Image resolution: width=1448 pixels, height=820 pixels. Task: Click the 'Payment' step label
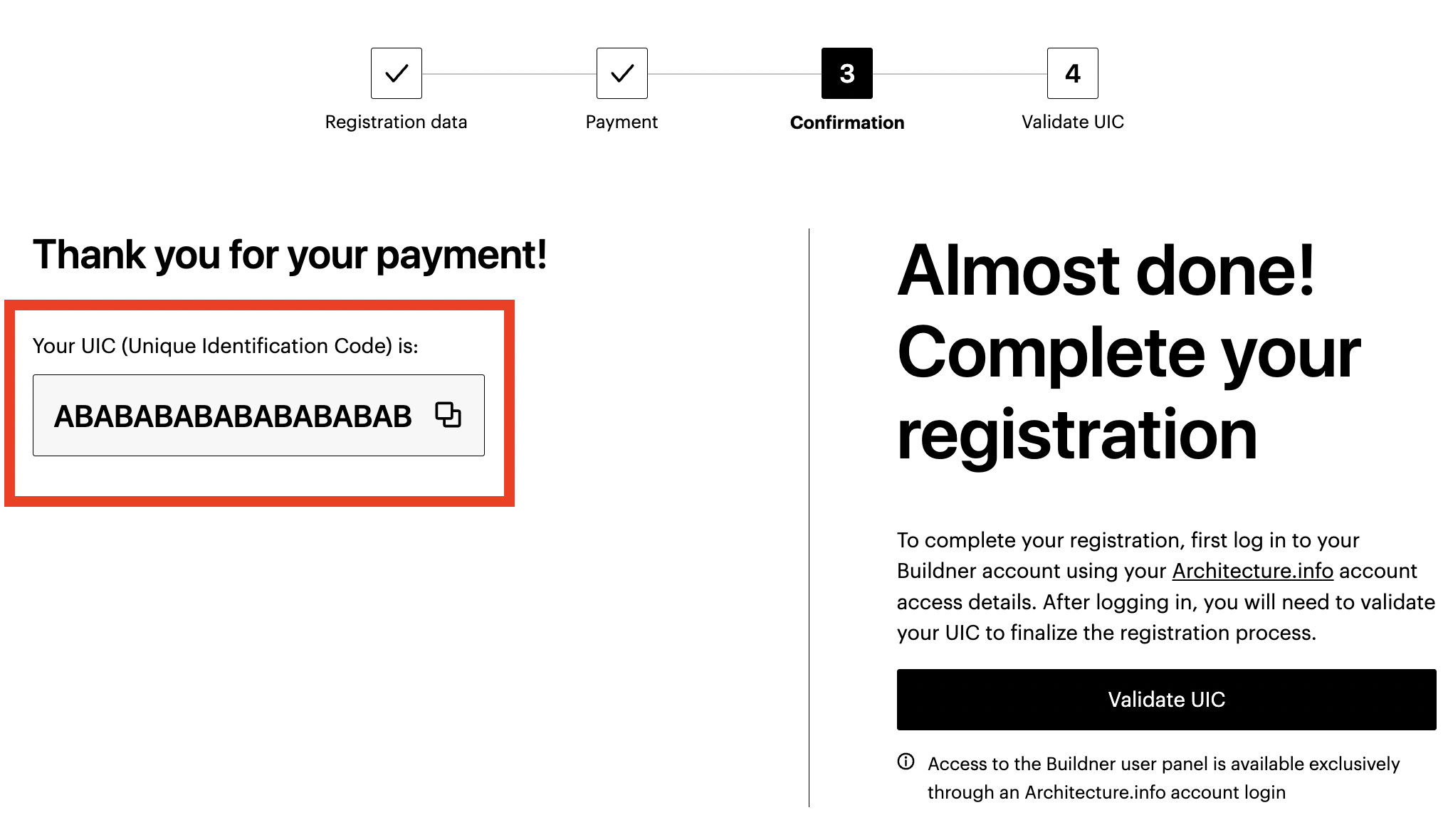pyautogui.click(x=621, y=122)
